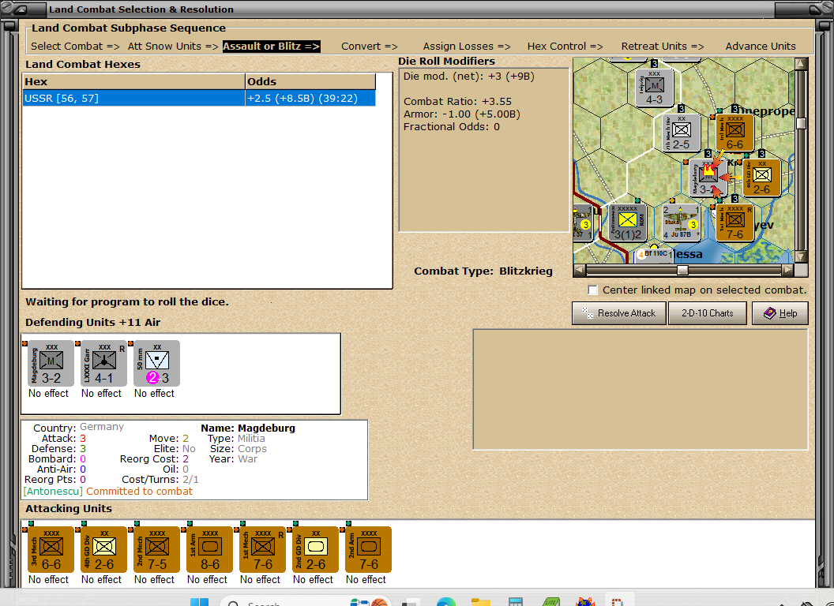834x606 pixels.
Task: Select the 2nd Arm 7-6 attacking unit
Action: pyautogui.click(x=369, y=550)
